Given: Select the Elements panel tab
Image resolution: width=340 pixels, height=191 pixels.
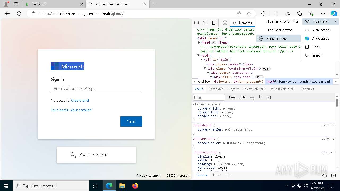Looking at the screenshot, I should pyautogui.click(x=242, y=23).
